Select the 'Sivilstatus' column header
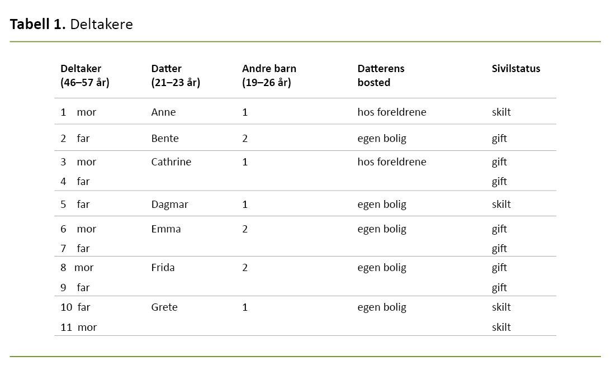The height and width of the screenshot is (375, 611). point(516,69)
